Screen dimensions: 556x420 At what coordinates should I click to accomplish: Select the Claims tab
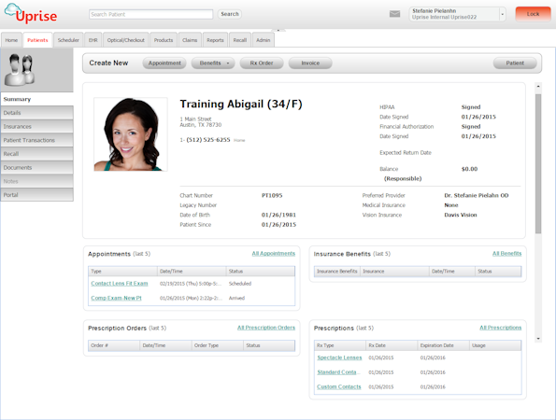(190, 40)
